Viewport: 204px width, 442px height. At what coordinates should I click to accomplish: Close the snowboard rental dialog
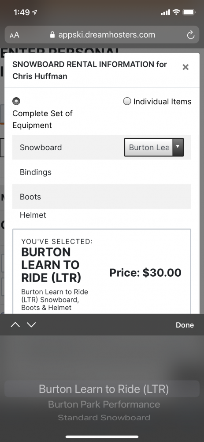click(x=185, y=67)
